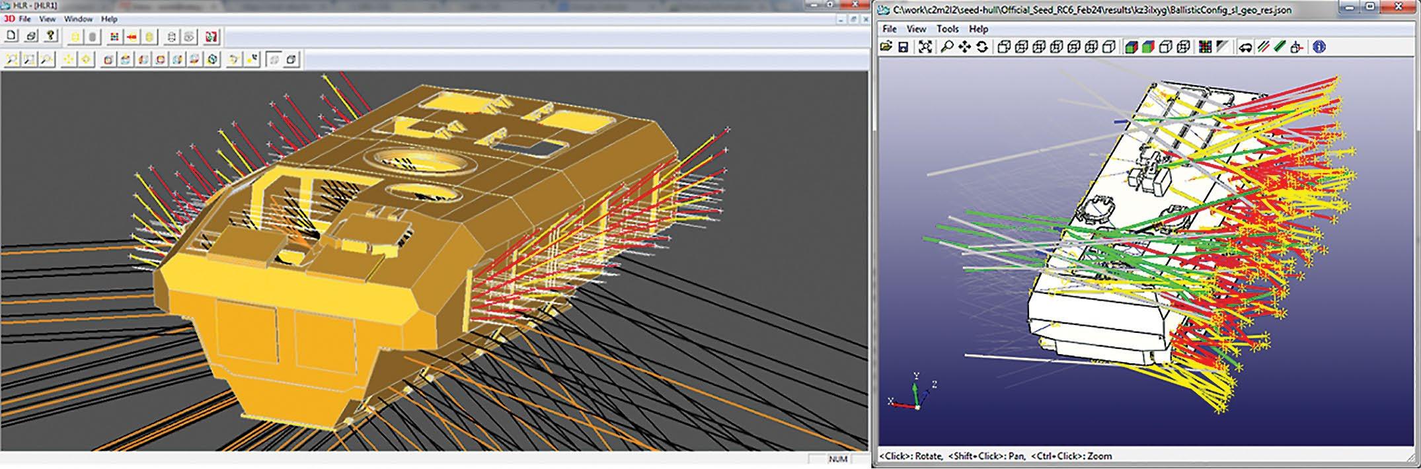Toggle the pressed grey cube button in HLR toolbar

point(274,60)
